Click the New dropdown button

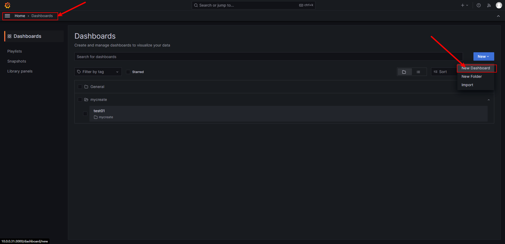[484, 56]
